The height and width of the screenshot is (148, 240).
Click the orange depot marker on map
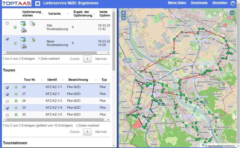154,81
